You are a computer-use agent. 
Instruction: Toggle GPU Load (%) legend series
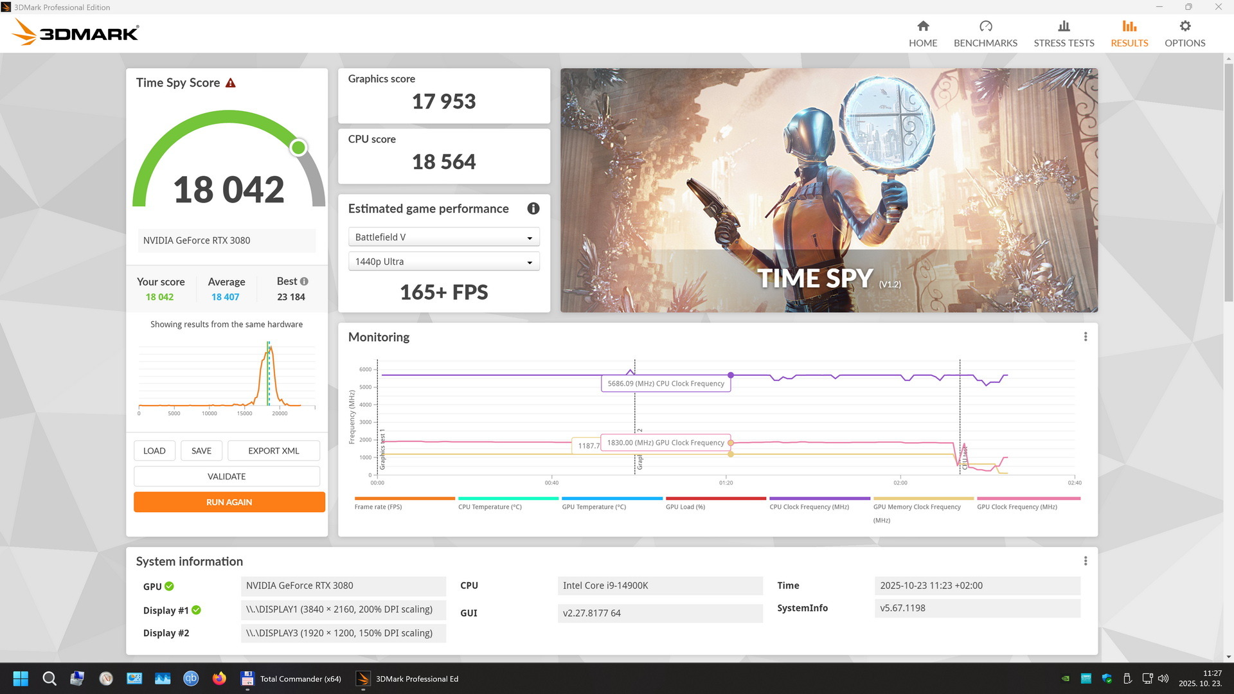click(x=685, y=507)
